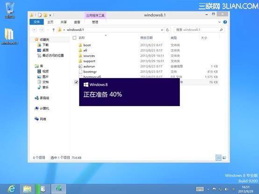Switch to the Home ribbon tab
The image size is (259, 194).
(x=50, y=22)
